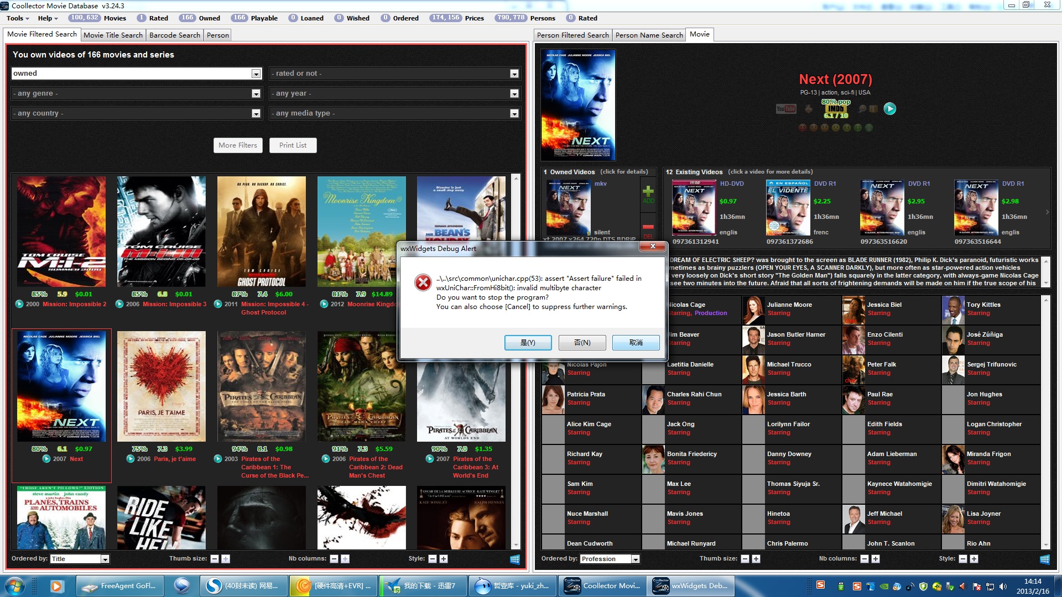Click the movie grid vertical scrollbar

[x=516, y=362]
